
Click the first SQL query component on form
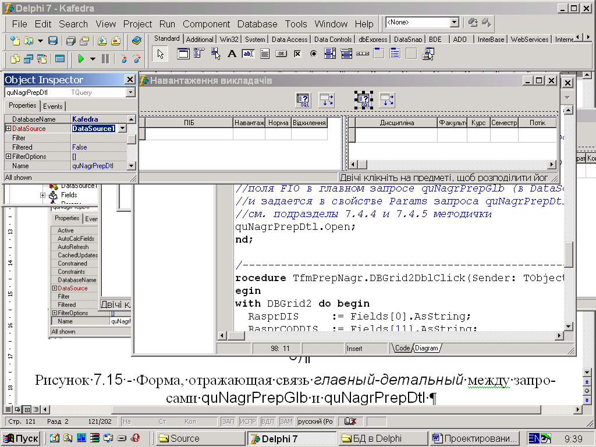pos(303,100)
